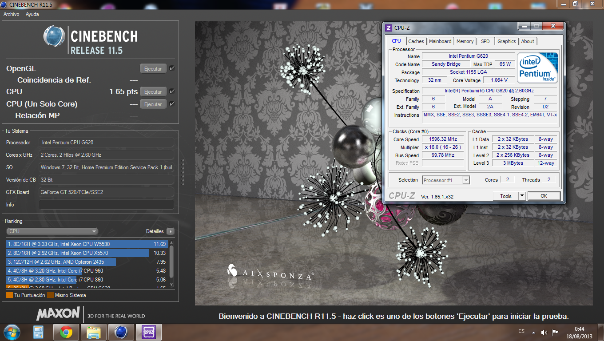Click the AIXSPONZA logo in render

tap(270, 272)
